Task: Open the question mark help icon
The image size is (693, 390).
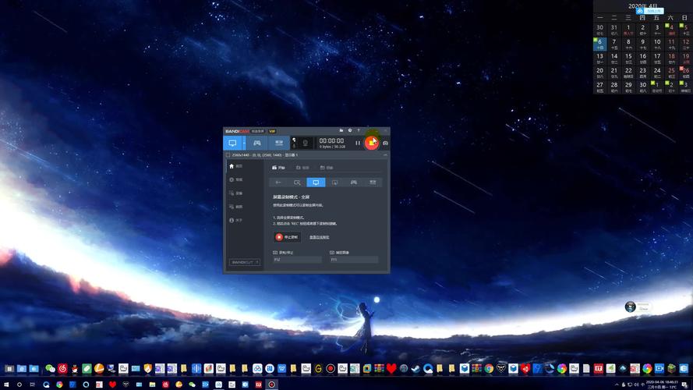Action: [x=359, y=130]
